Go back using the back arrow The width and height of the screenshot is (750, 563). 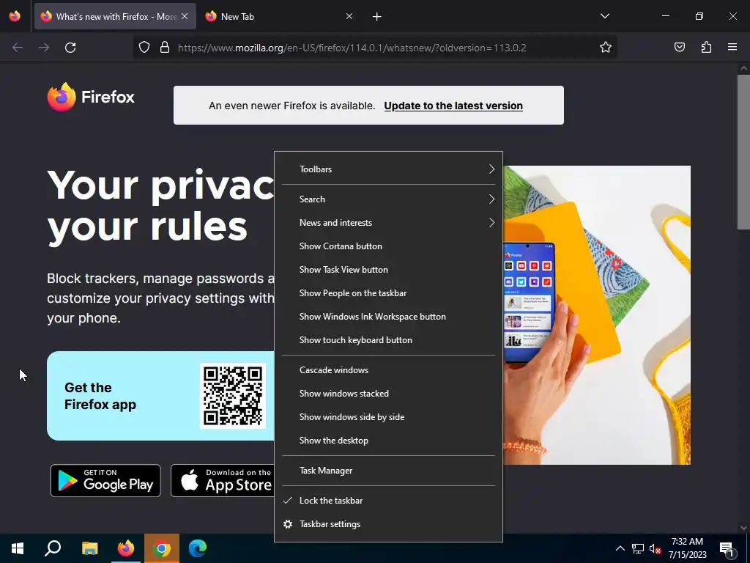18,48
